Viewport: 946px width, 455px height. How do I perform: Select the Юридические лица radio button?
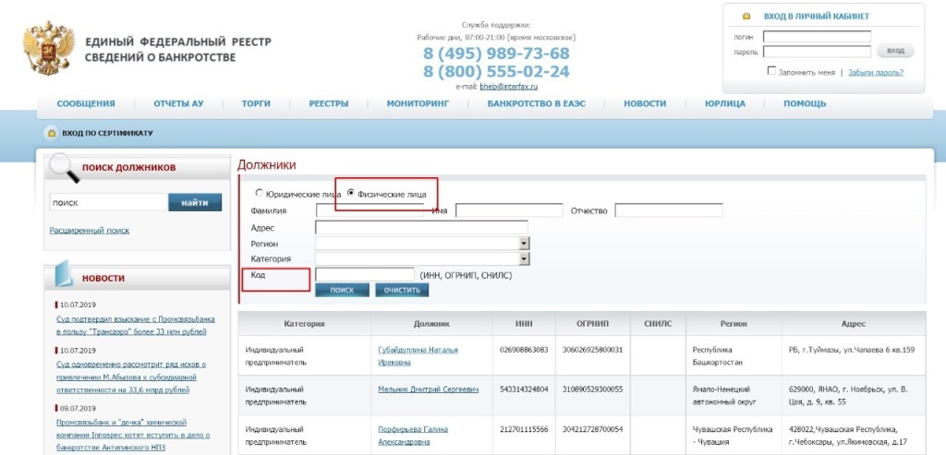tap(259, 194)
